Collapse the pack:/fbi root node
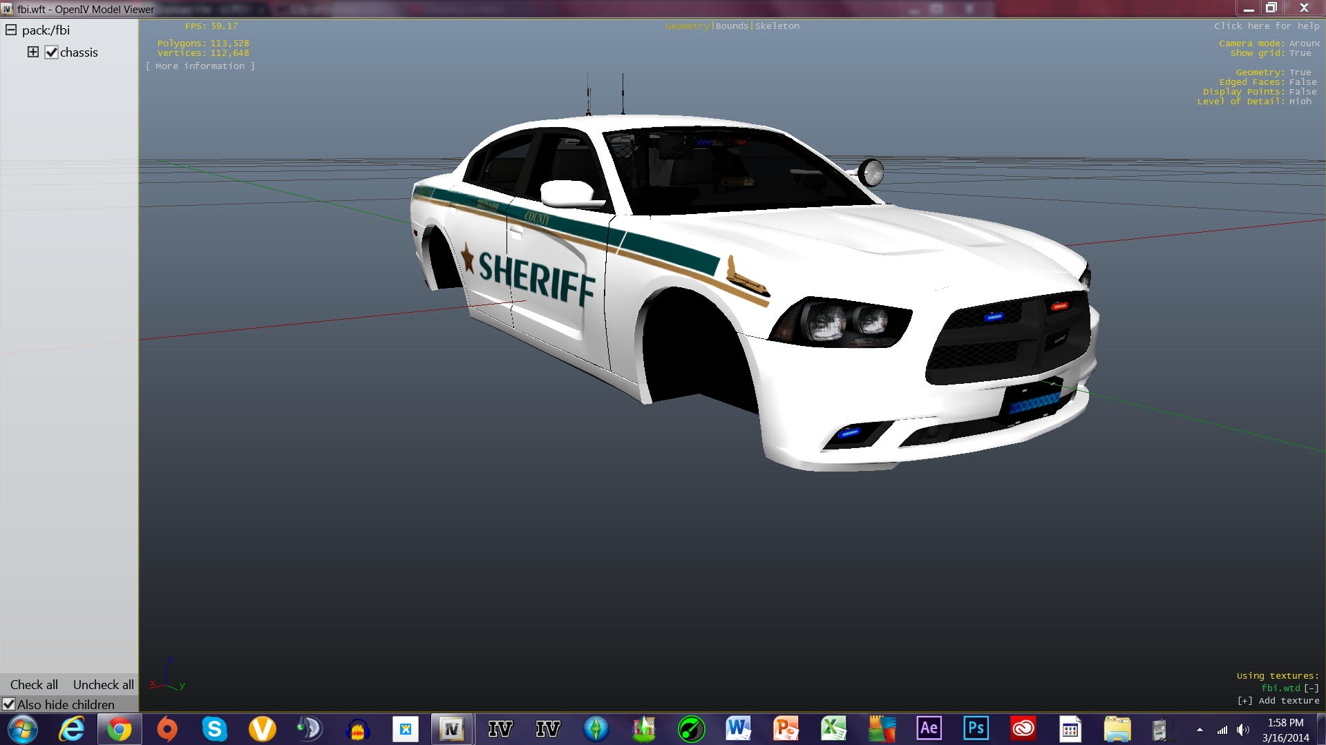 click(x=11, y=30)
